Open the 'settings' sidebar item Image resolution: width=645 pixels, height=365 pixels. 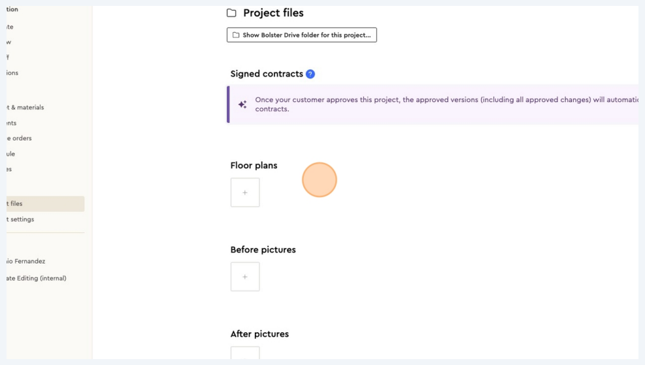(x=21, y=220)
